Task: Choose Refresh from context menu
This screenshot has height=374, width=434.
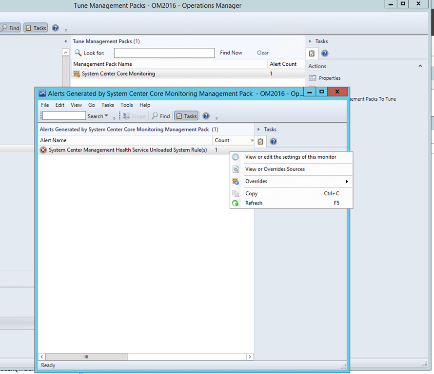Action: click(291, 203)
